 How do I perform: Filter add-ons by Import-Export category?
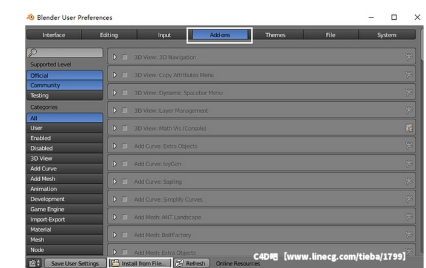coord(65,219)
